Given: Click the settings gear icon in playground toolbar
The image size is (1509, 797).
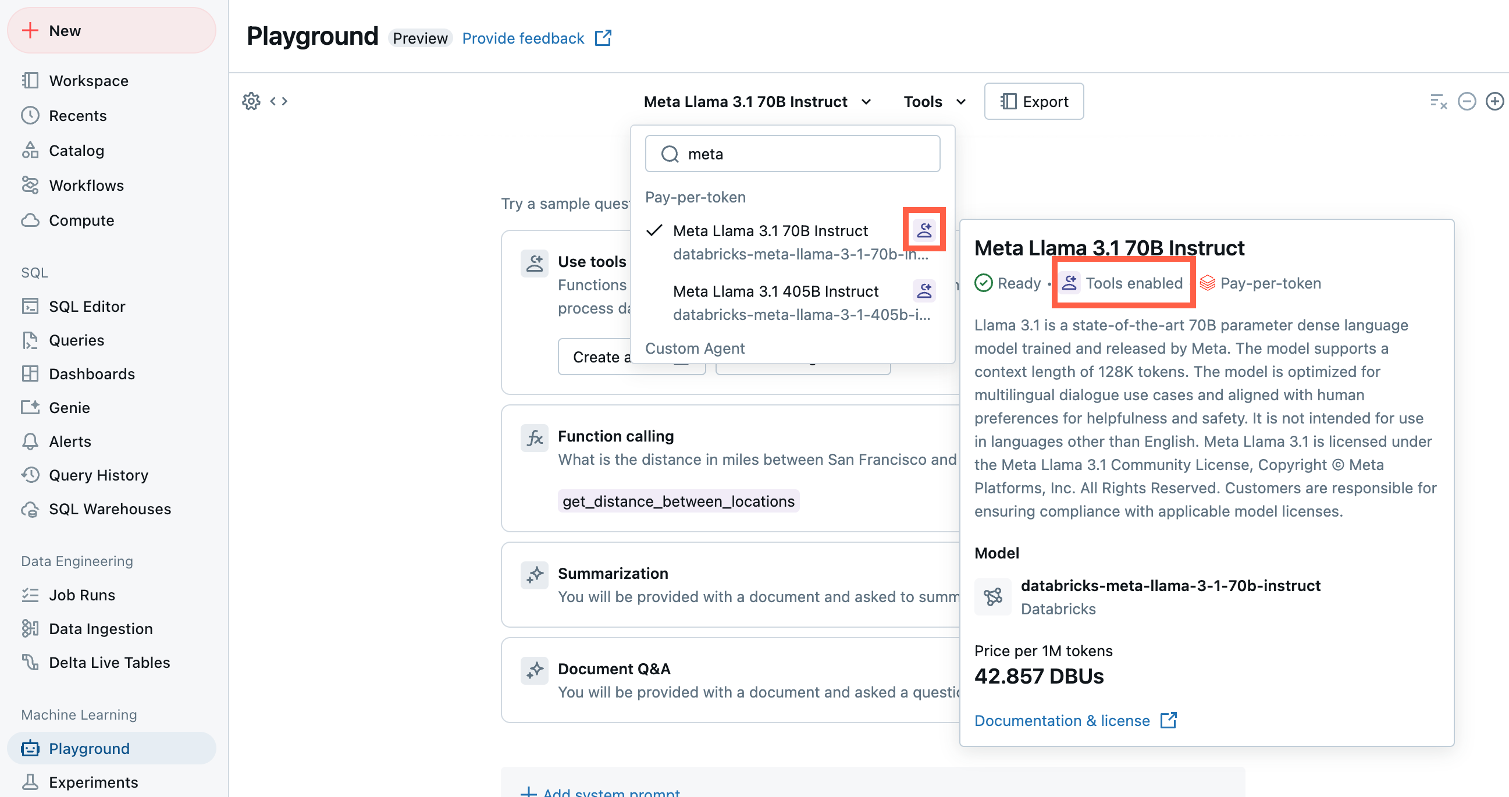Looking at the screenshot, I should tap(251, 101).
